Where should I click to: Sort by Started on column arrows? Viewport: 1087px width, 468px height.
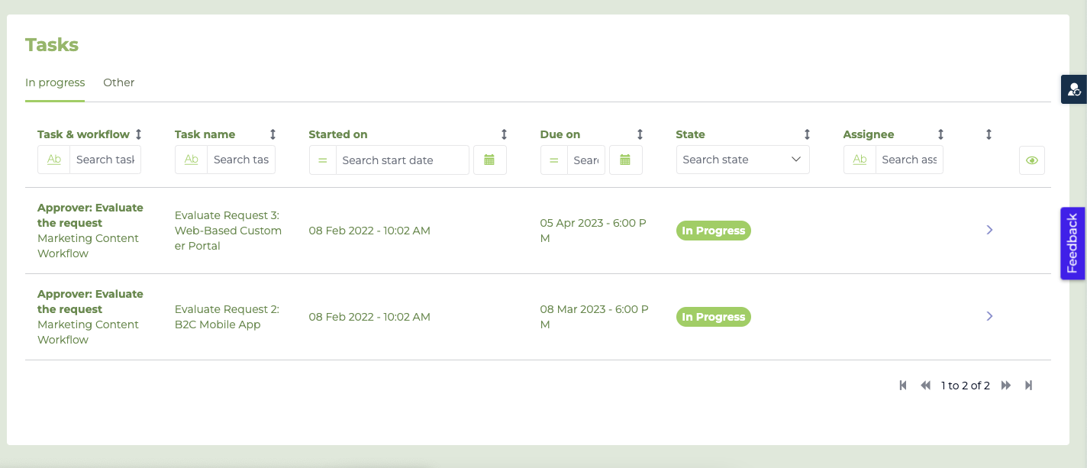pos(504,134)
